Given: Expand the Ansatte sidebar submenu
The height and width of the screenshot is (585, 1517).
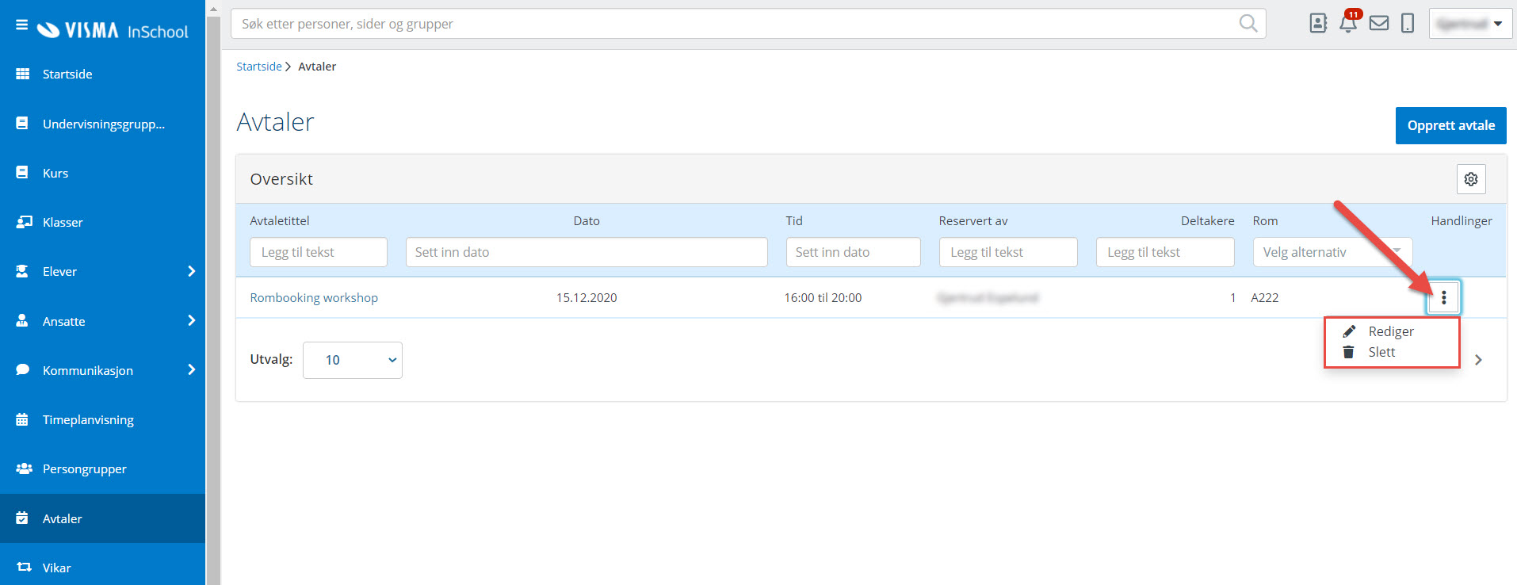Looking at the screenshot, I should click(x=191, y=320).
